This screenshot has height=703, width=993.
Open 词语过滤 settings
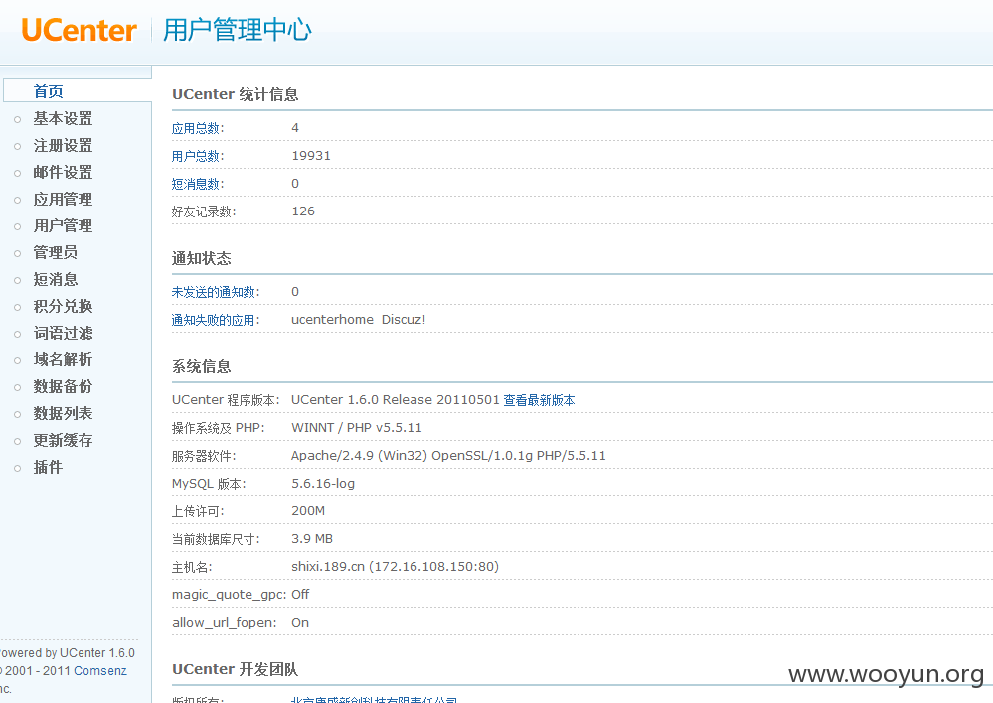(63, 333)
